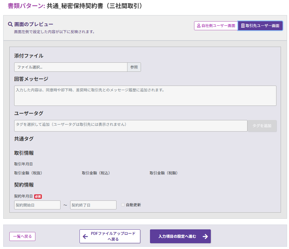Click the 必須 required badge
289x249 pixels.
38,197
